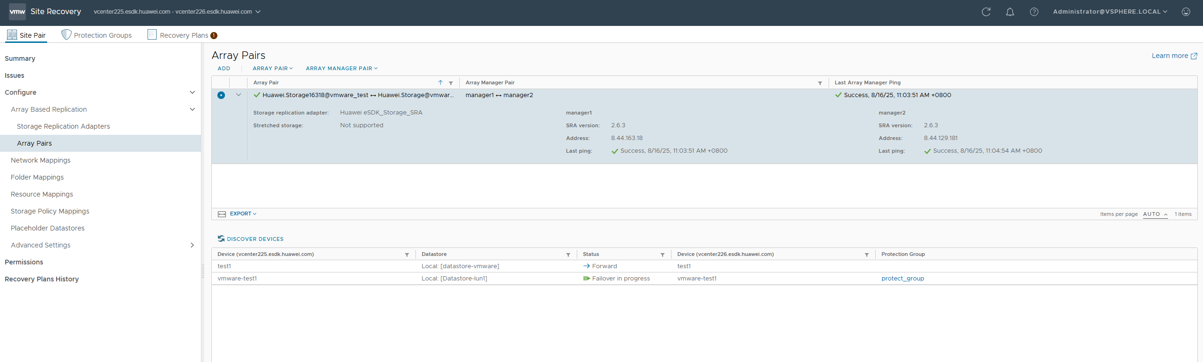The height and width of the screenshot is (362, 1203).
Task: Select the test1 device row
Action: (x=705, y=266)
